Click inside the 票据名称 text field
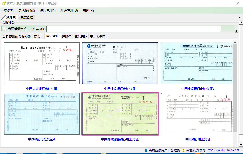 pyautogui.click(x=133, y=29)
